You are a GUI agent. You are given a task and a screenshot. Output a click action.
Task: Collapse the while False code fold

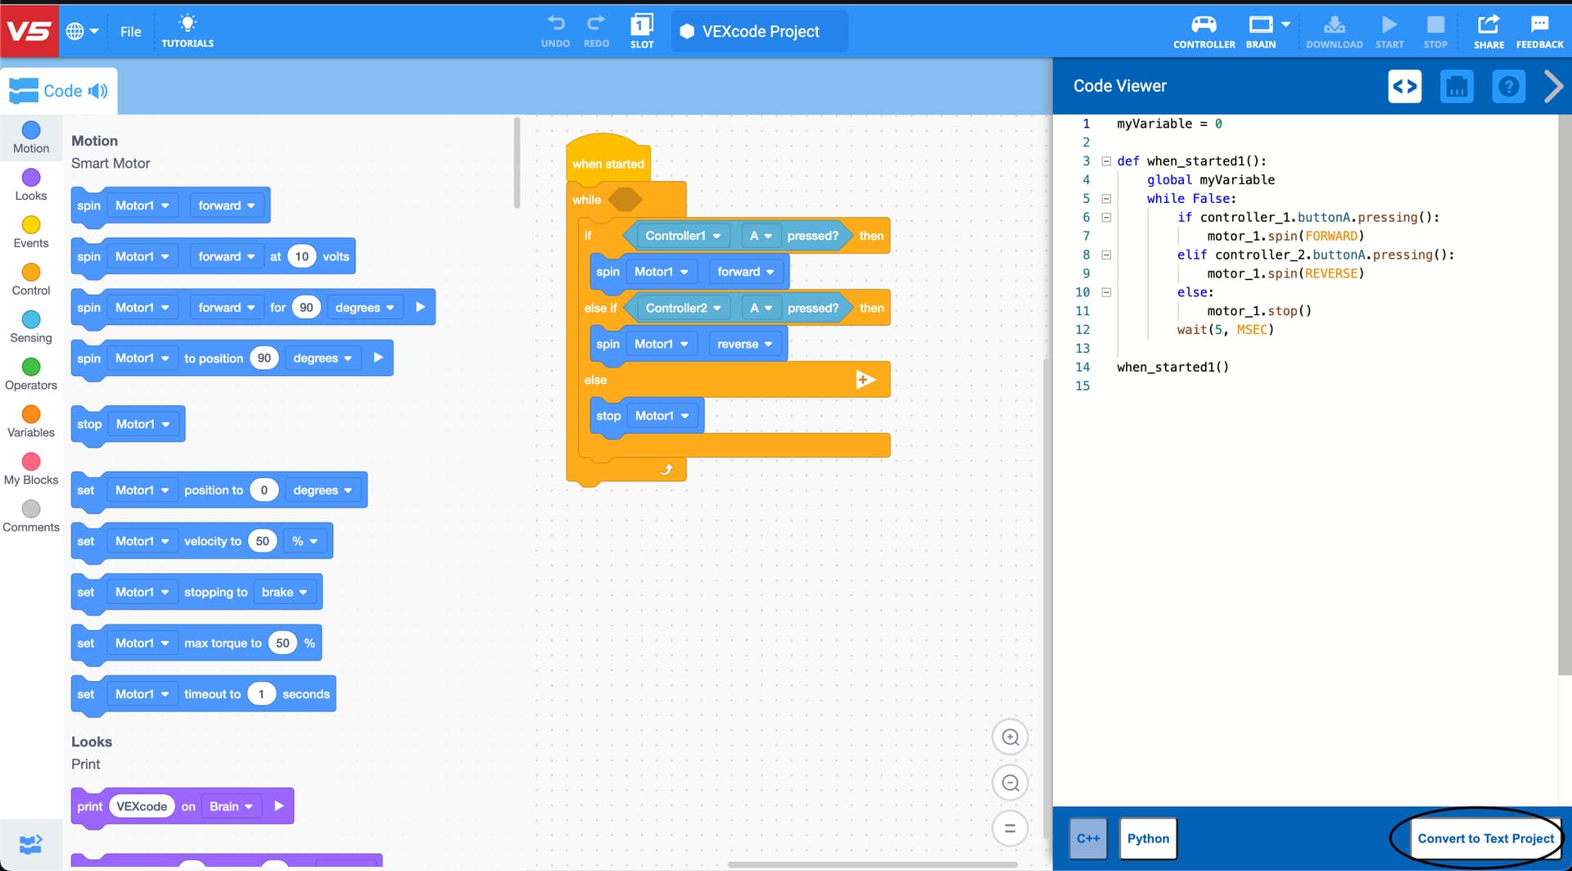click(1106, 199)
